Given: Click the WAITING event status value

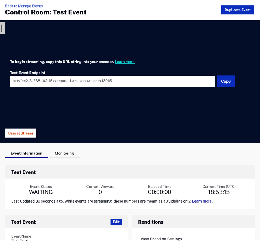Looking at the screenshot, I should point(41,192).
